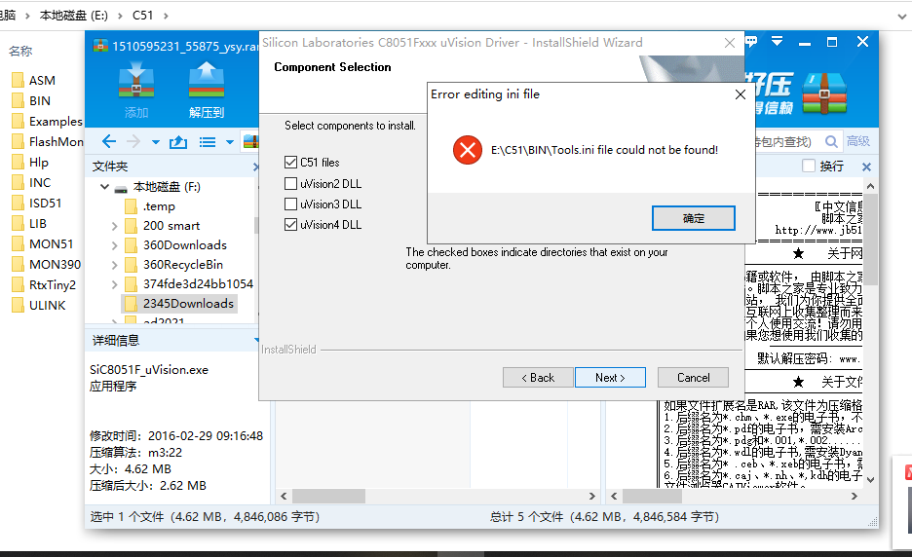Open the ASM folder in Explorer

tap(42, 80)
